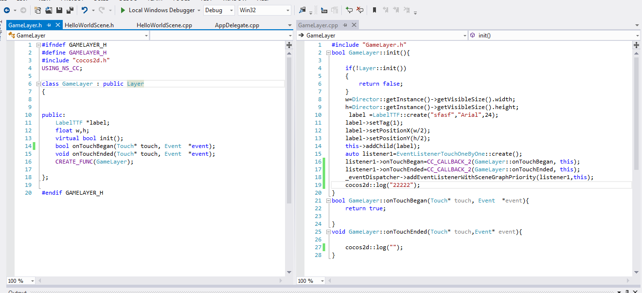Image resolution: width=642 pixels, height=293 pixels.
Task: Open the left tab group's file list dropdown
Action: 289,25
